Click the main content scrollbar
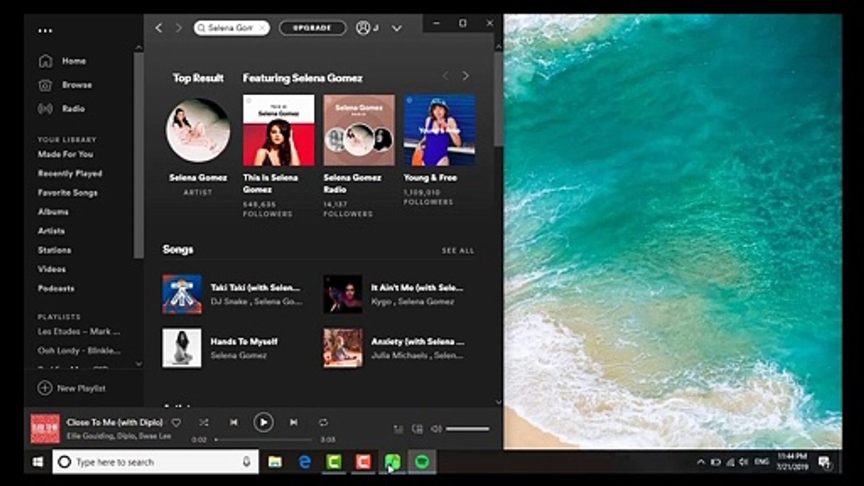Image resolution: width=864 pixels, height=486 pixels. pos(499,99)
